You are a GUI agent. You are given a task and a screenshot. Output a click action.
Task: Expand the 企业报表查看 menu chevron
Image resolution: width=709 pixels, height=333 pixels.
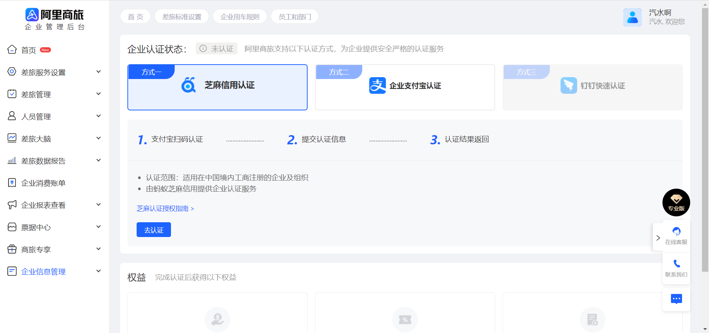click(99, 205)
